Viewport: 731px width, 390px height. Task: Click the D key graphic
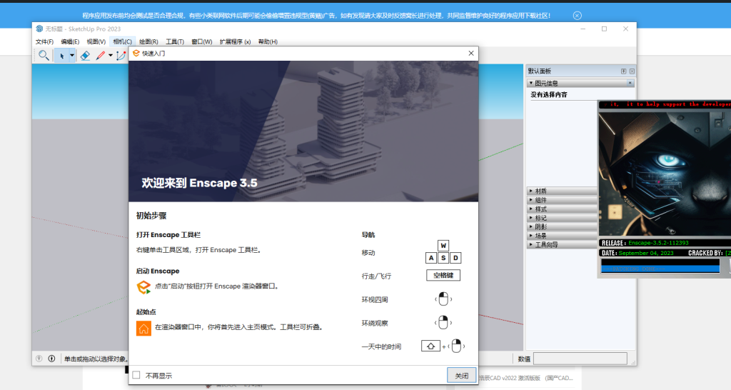click(x=455, y=258)
